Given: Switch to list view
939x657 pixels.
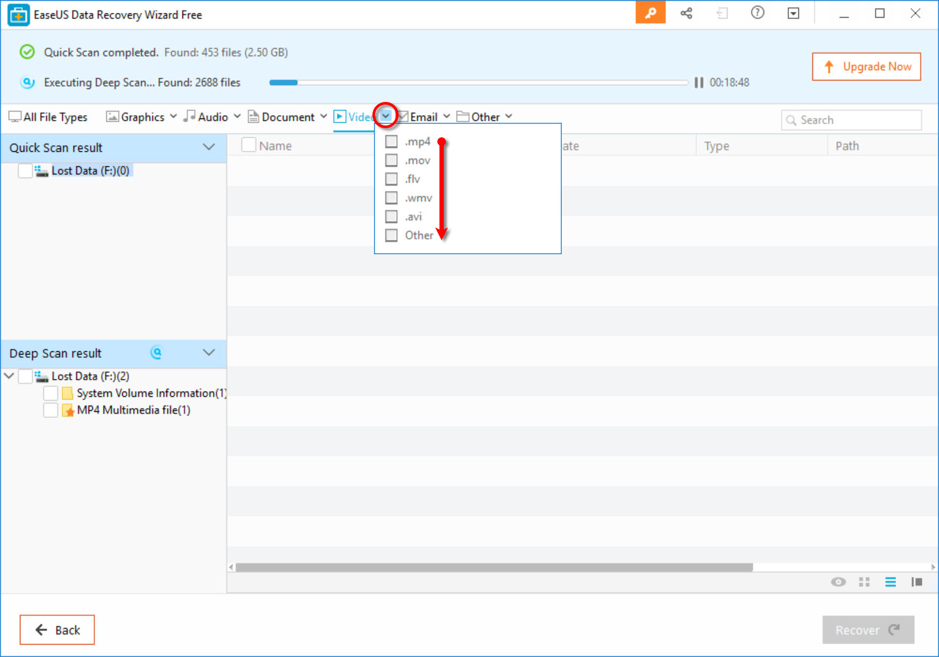Looking at the screenshot, I should [x=891, y=582].
